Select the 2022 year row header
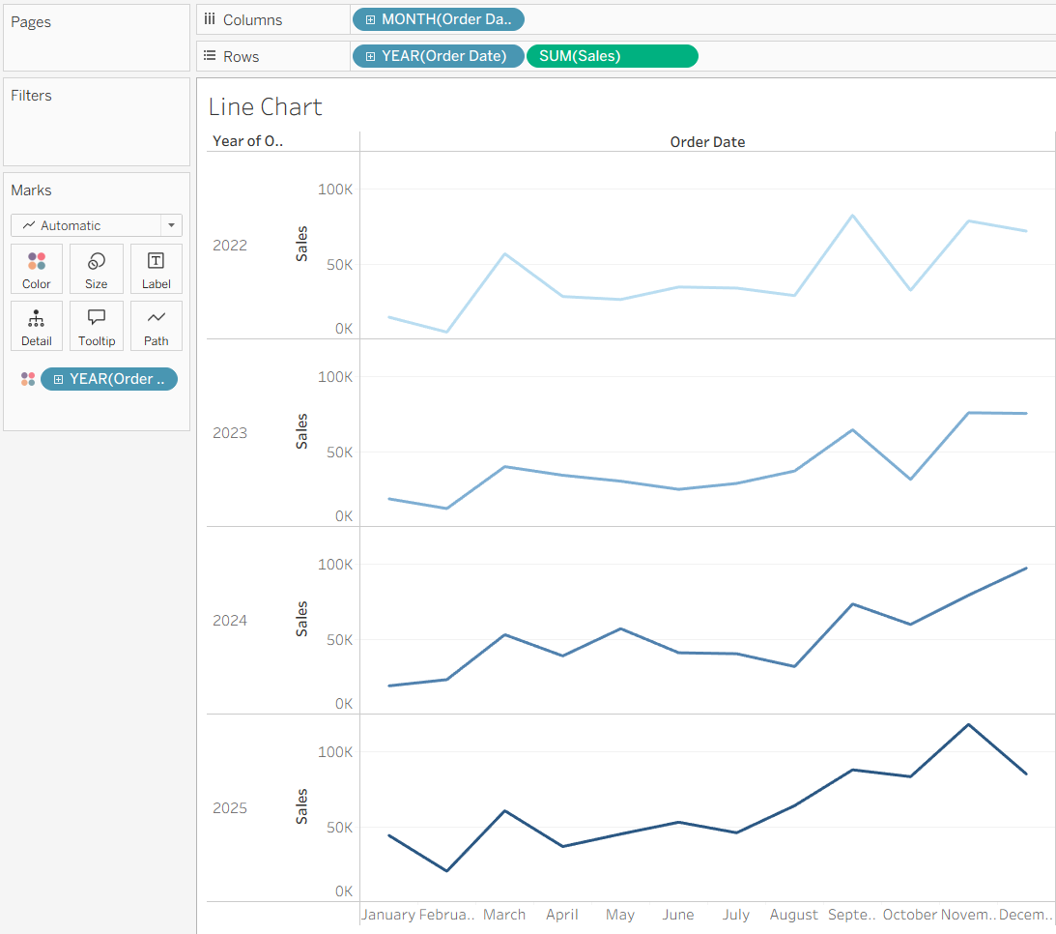Screen dimensions: 1056x934 [x=230, y=246]
